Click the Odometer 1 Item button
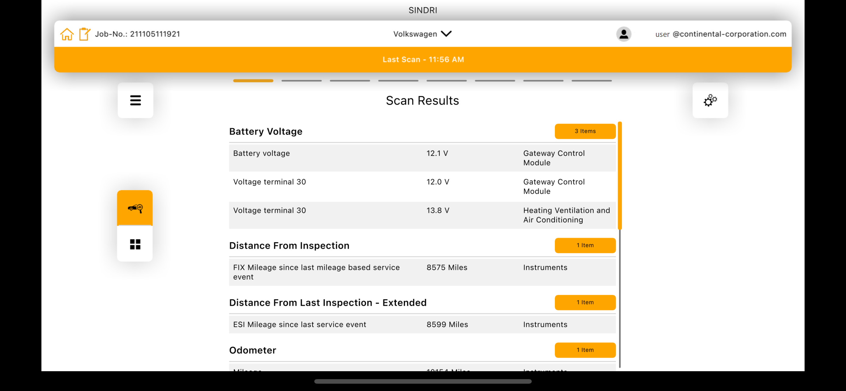This screenshot has width=846, height=391. click(x=585, y=350)
